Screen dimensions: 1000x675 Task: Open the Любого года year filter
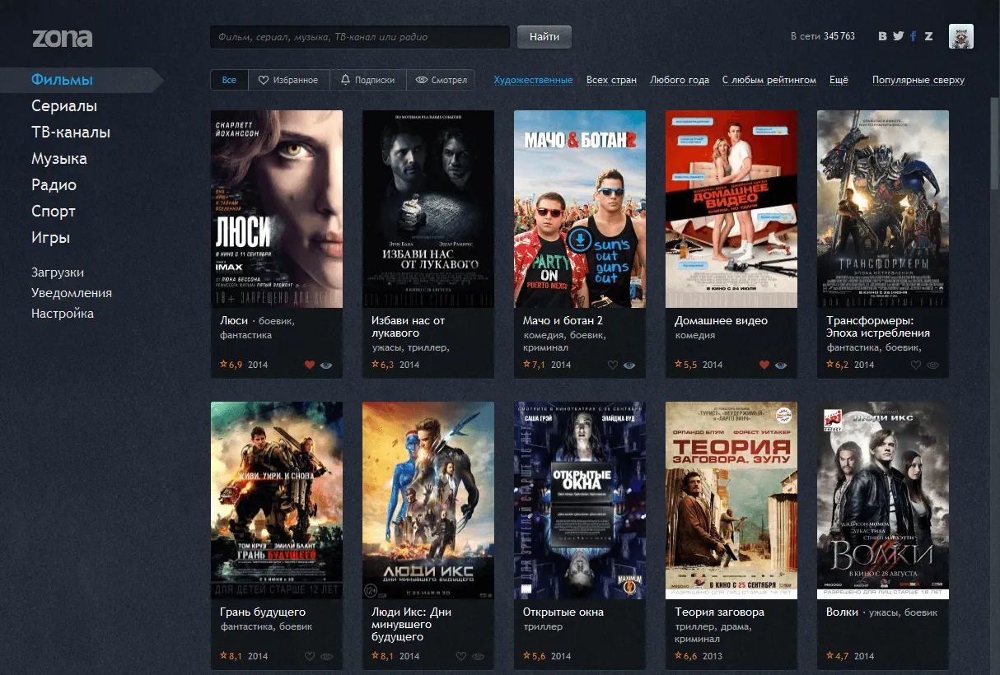[x=680, y=80]
